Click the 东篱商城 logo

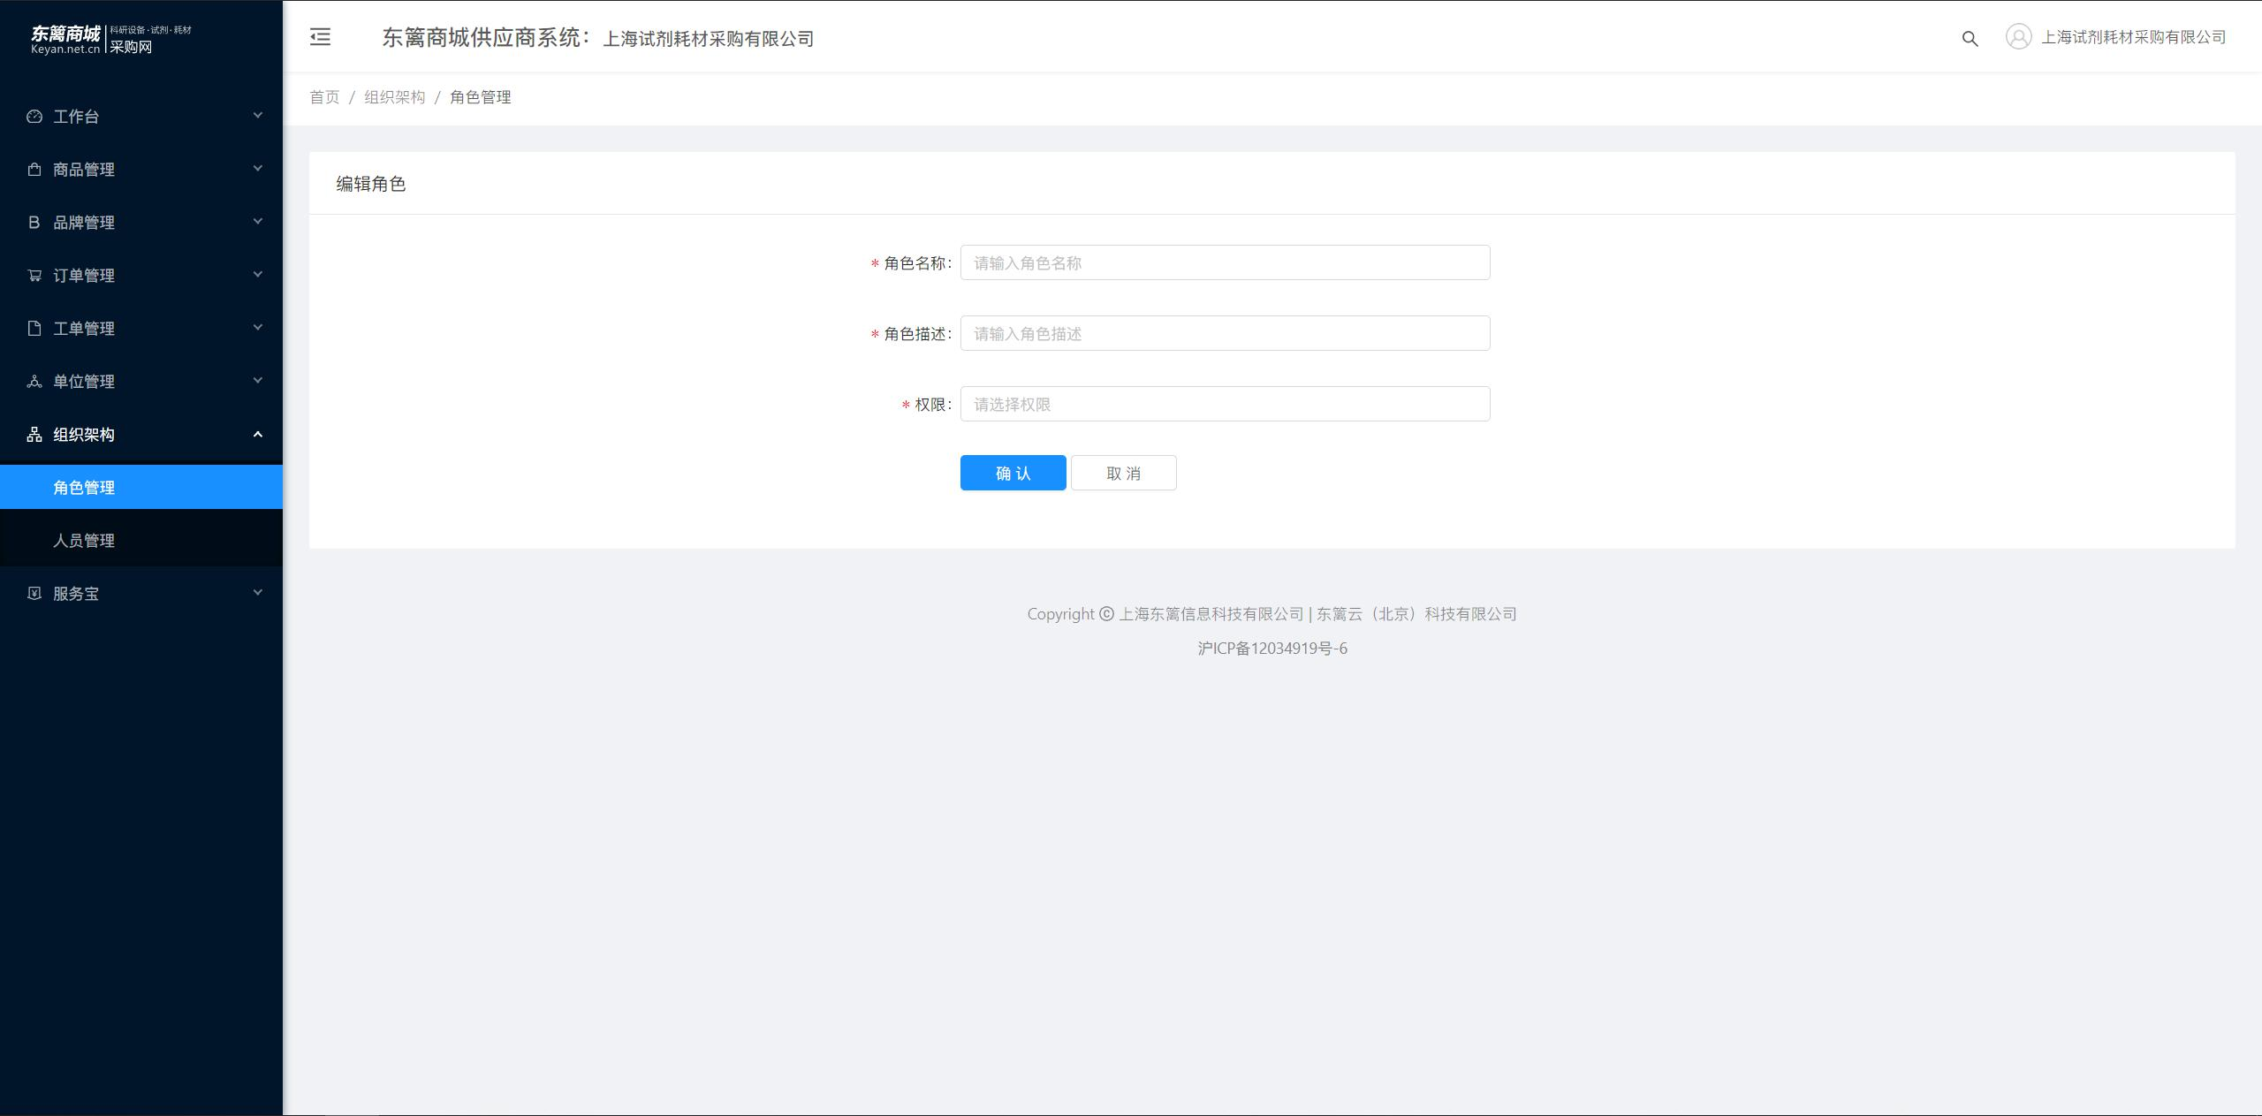tap(111, 39)
